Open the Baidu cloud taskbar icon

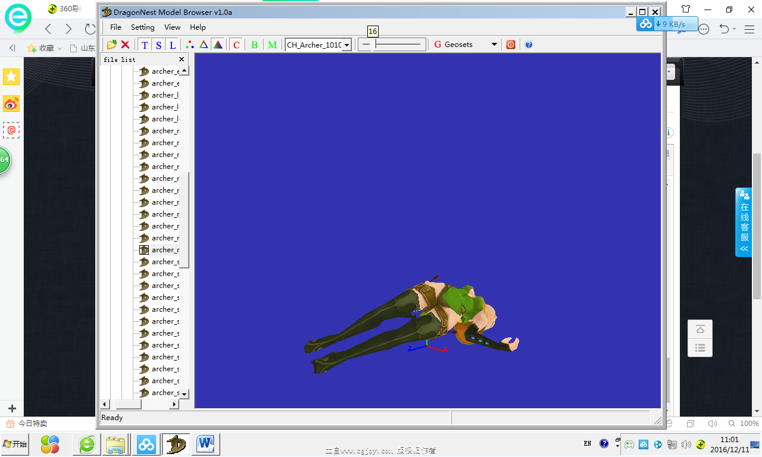(x=146, y=444)
